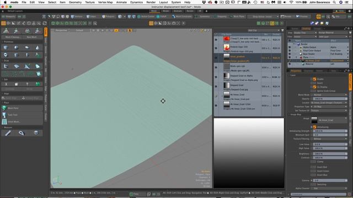The image size is (353, 198).
Task: Toggle visibility of Material layer
Action: 290,64
